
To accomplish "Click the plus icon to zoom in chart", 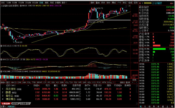I will click(x=133, y=83).
